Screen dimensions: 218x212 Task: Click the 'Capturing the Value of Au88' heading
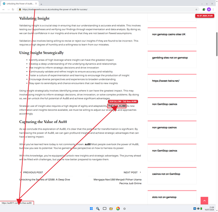pos(43,122)
